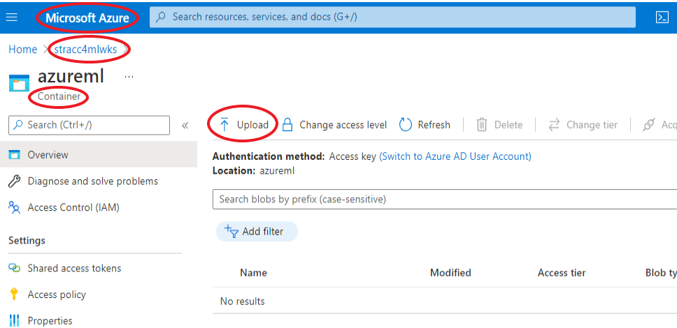677x328 pixels.
Task: Click the Delete trash icon
Action: pyautogui.click(x=482, y=125)
